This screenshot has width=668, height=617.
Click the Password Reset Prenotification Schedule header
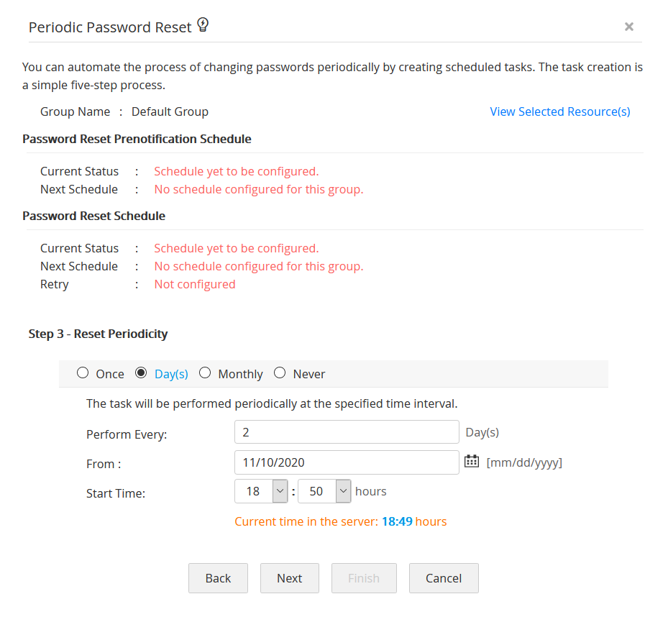(x=137, y=139)
